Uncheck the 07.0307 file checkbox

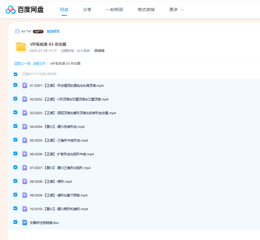[x=15, y=167]
